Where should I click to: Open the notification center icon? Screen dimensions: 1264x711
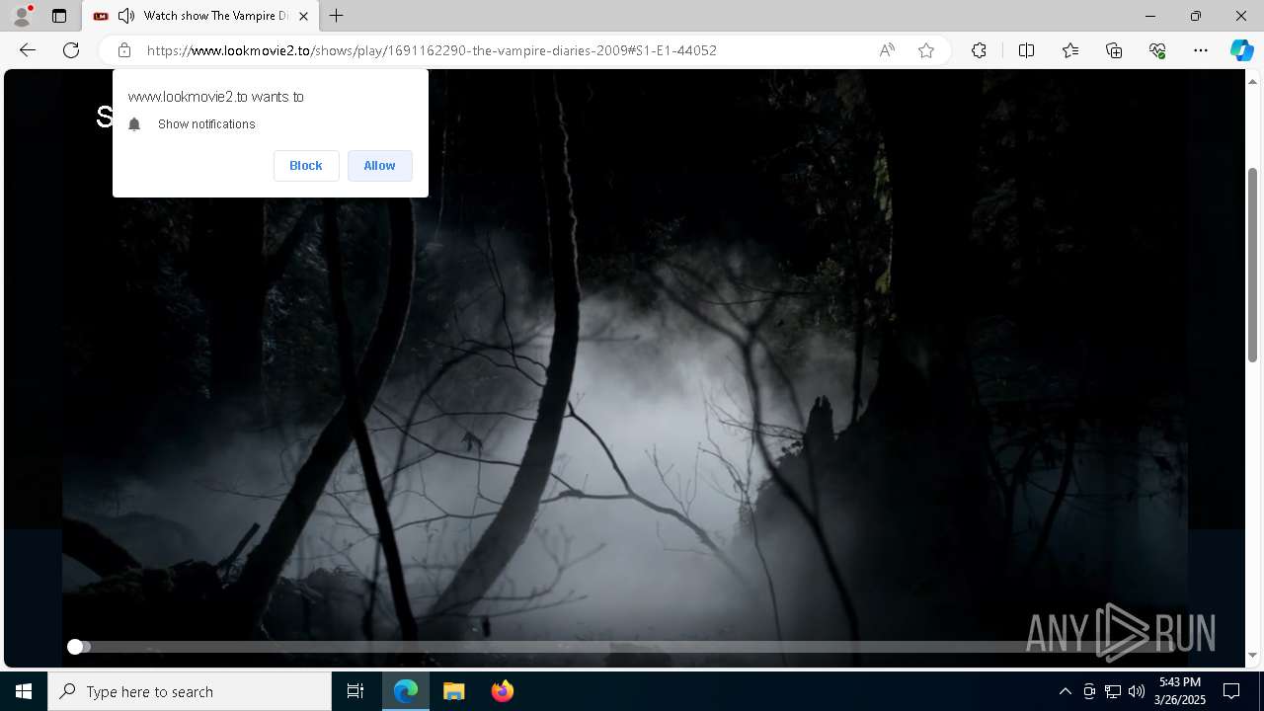[1231, 691]
